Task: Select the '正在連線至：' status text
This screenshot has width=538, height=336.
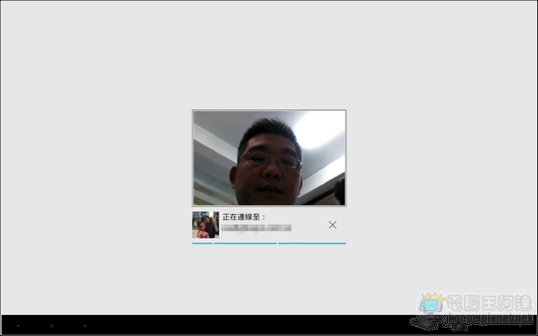Action: pos(244,217)
